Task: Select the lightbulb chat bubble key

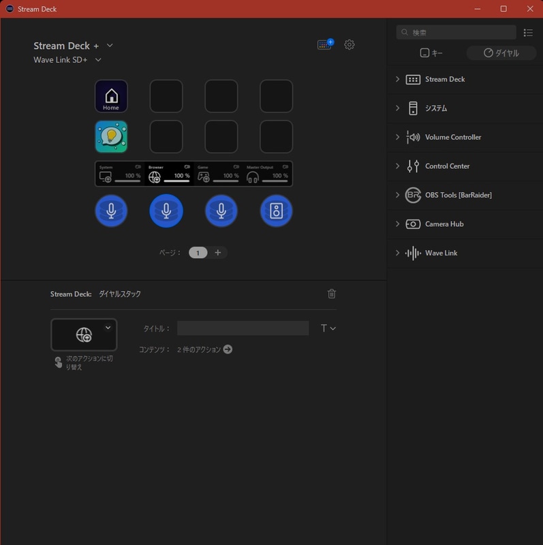Action: [x=111, y=137]
